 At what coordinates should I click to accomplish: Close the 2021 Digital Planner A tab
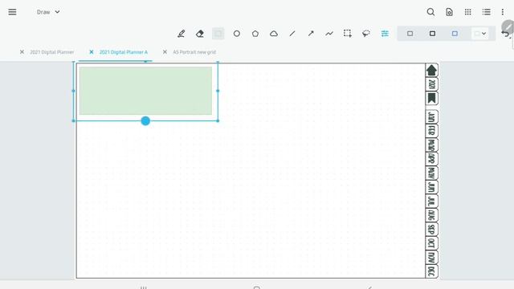click(92, 51)
